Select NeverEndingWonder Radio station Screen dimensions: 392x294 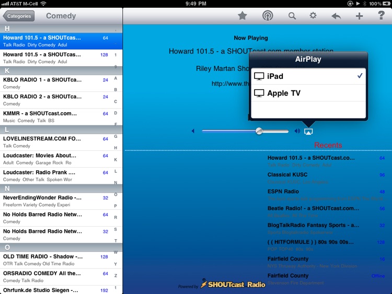[56, 201]
